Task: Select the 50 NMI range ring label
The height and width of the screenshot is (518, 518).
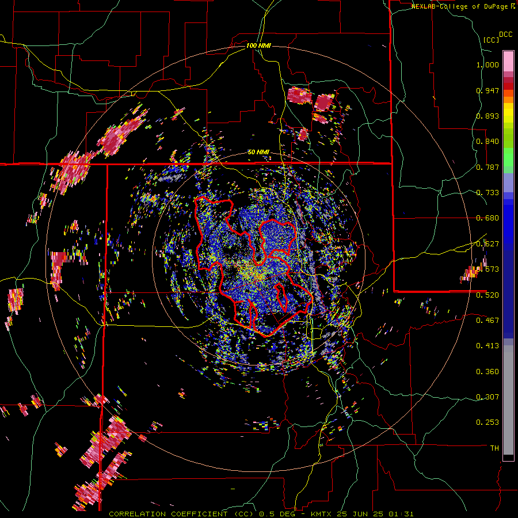Action: click(x=258, y=152)
